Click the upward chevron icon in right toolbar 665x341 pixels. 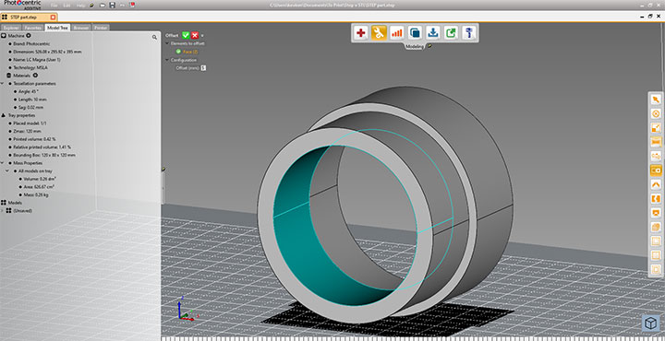click(x=656, y=184)
